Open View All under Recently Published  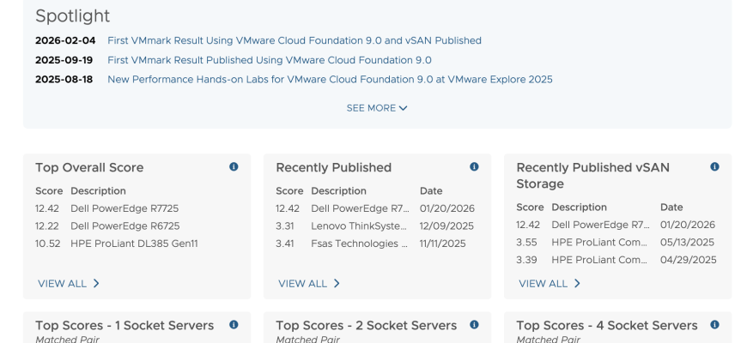(x=309, y=283)
